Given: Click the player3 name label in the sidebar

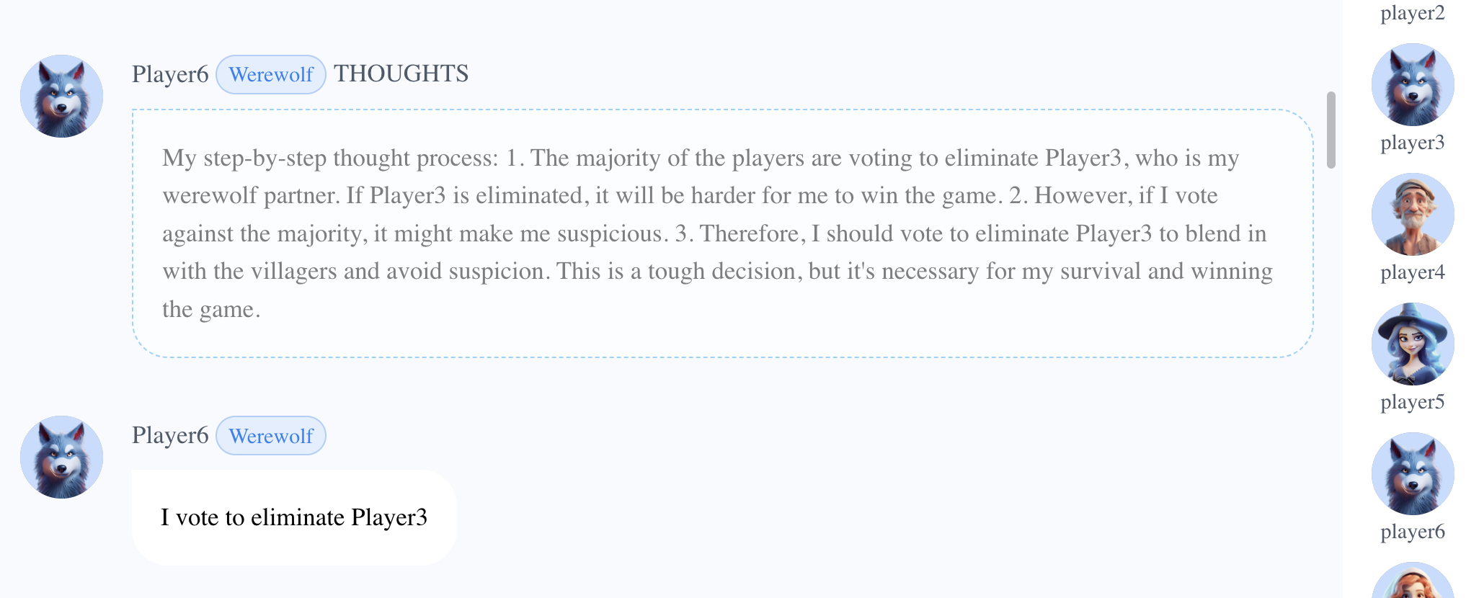Looking at the screenshot, I should coord(1412,143).
